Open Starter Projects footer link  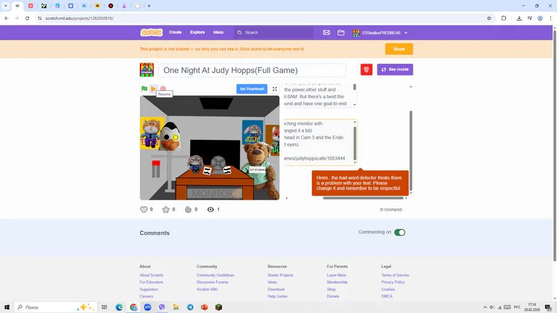[x=280, y=275]
